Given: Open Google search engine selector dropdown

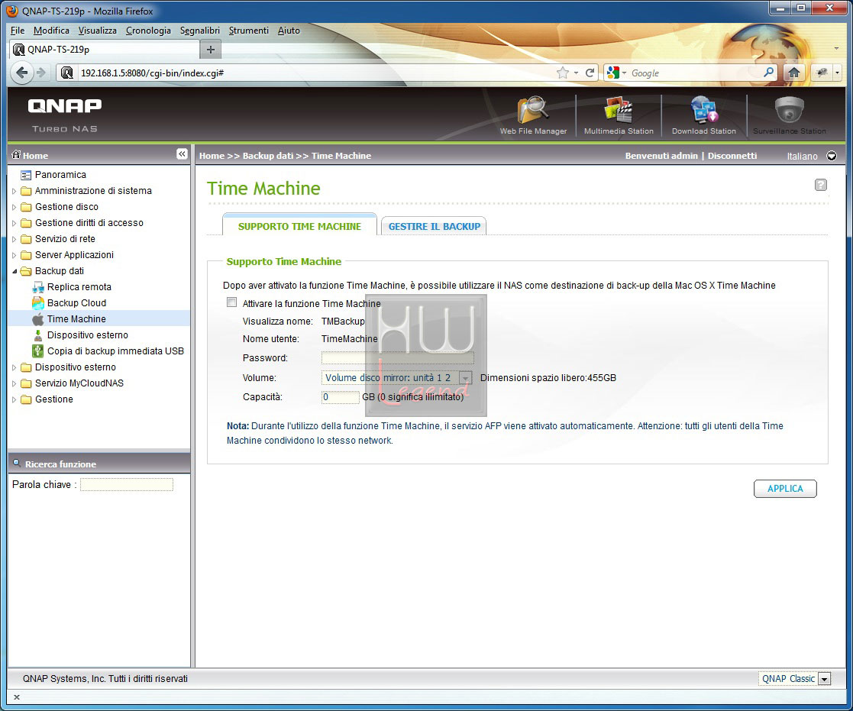Looking at the screenshot, I should pos(618,73).
